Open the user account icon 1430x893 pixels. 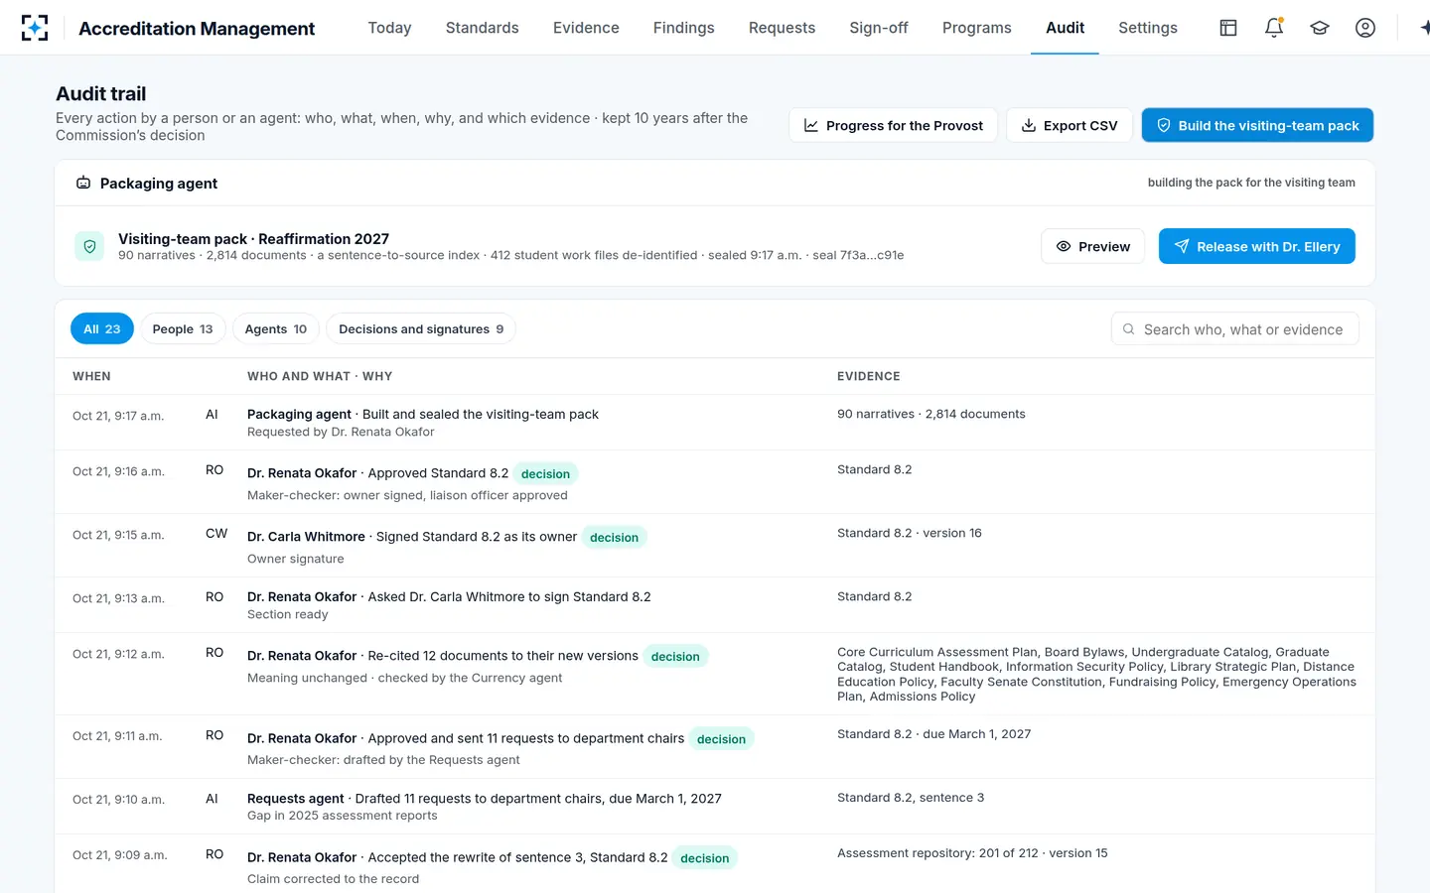point(1365,28)
